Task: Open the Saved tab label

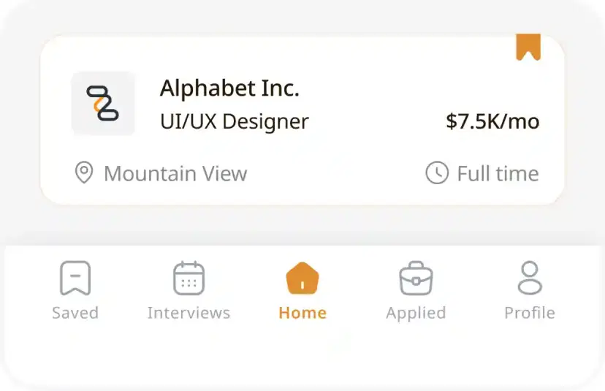Action: 75,313
